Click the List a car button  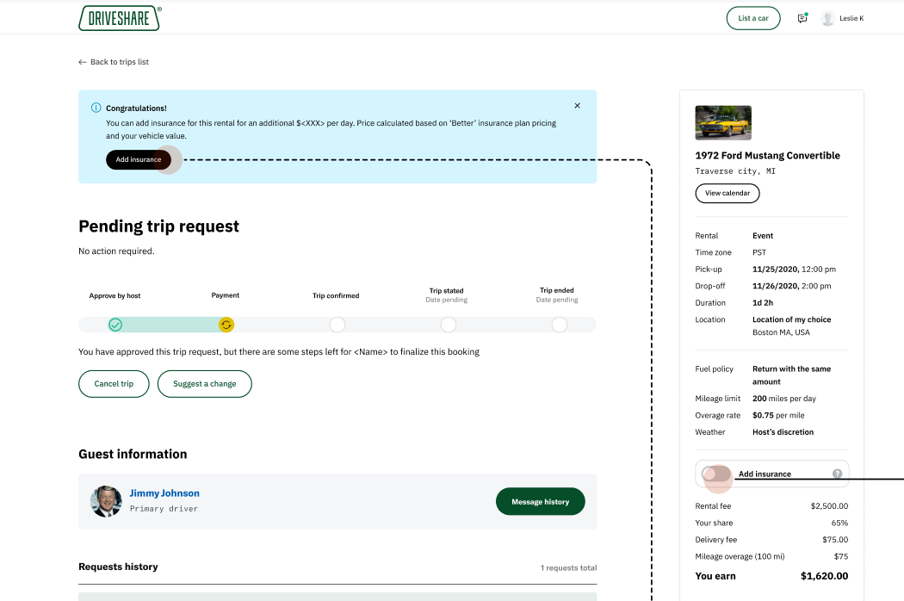point(753,18)
